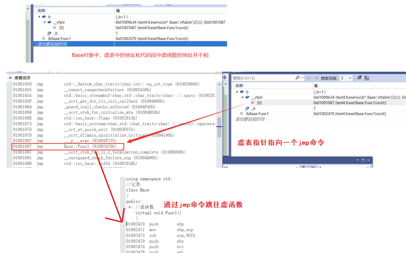Image resolution: width=406 pixels, height=253 pixels.
Task: Click the {_b=1 } value in the top watch window
Action: click(122, 17)
